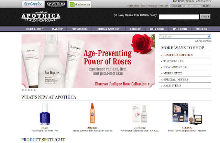The width and height of the screenshot is (220, 143).
Task: Click the CARGO complexion kit image
Action: coord(187,114)
